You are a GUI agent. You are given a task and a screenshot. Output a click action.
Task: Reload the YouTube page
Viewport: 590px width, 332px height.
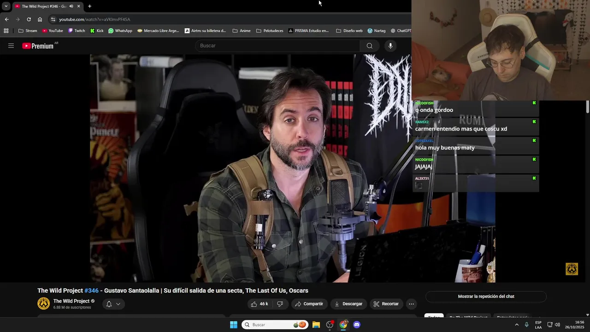[x=29, y=19]
